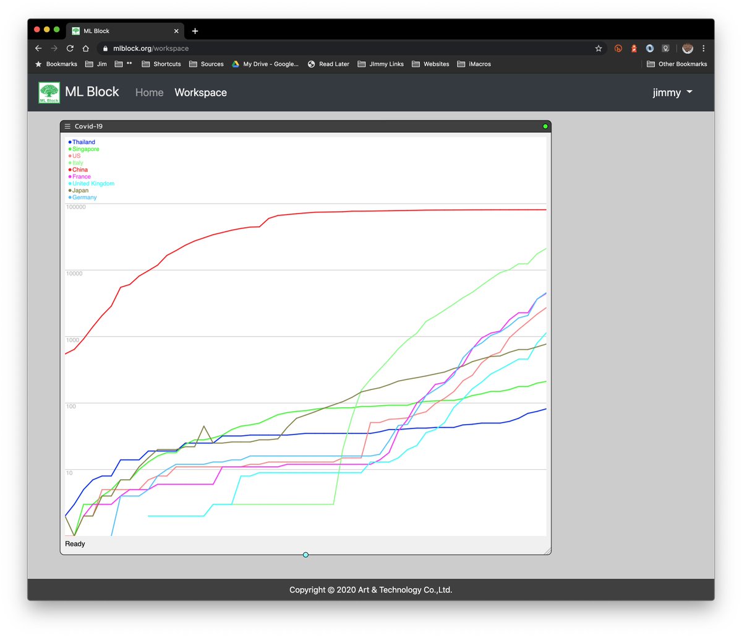This screenshot has height=637, width=742.
Task: Bookmark this page with the star icon
Action: click(x=599, y=48)
